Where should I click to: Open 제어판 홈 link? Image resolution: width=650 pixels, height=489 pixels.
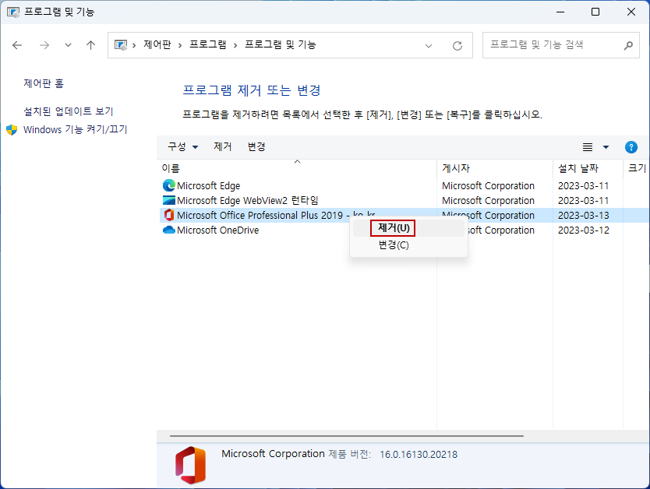44,83
